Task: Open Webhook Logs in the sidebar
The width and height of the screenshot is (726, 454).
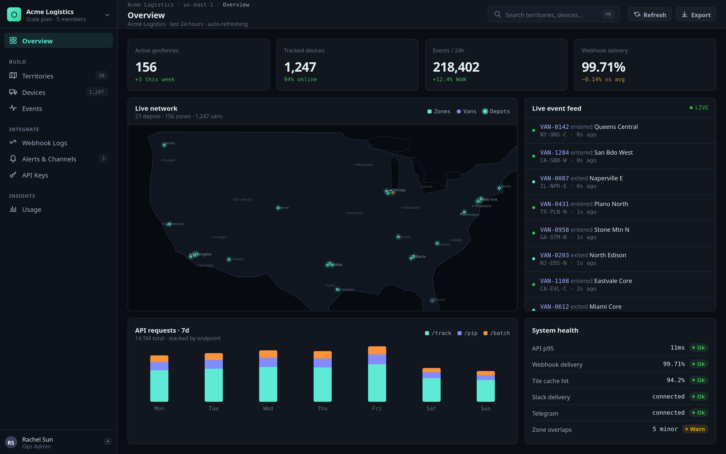Action: (58, 143)
